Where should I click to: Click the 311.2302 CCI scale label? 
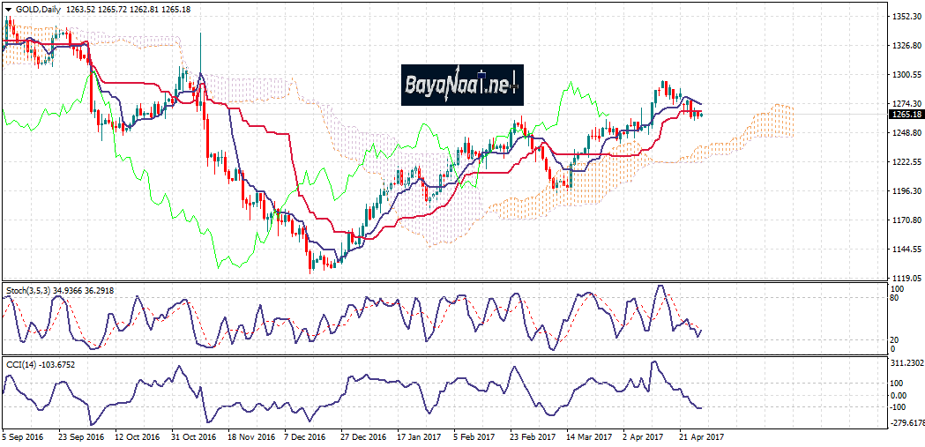click(x=908, y=362)
